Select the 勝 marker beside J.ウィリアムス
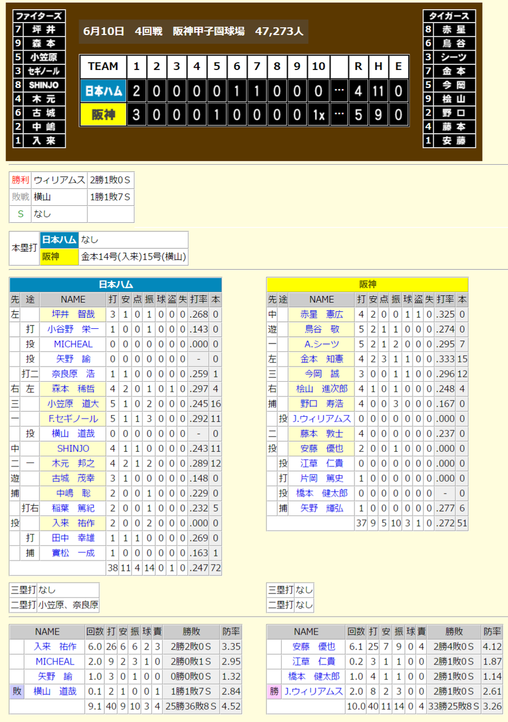The width and height of the screenshot is (508, 722). (x=274, y=691)
